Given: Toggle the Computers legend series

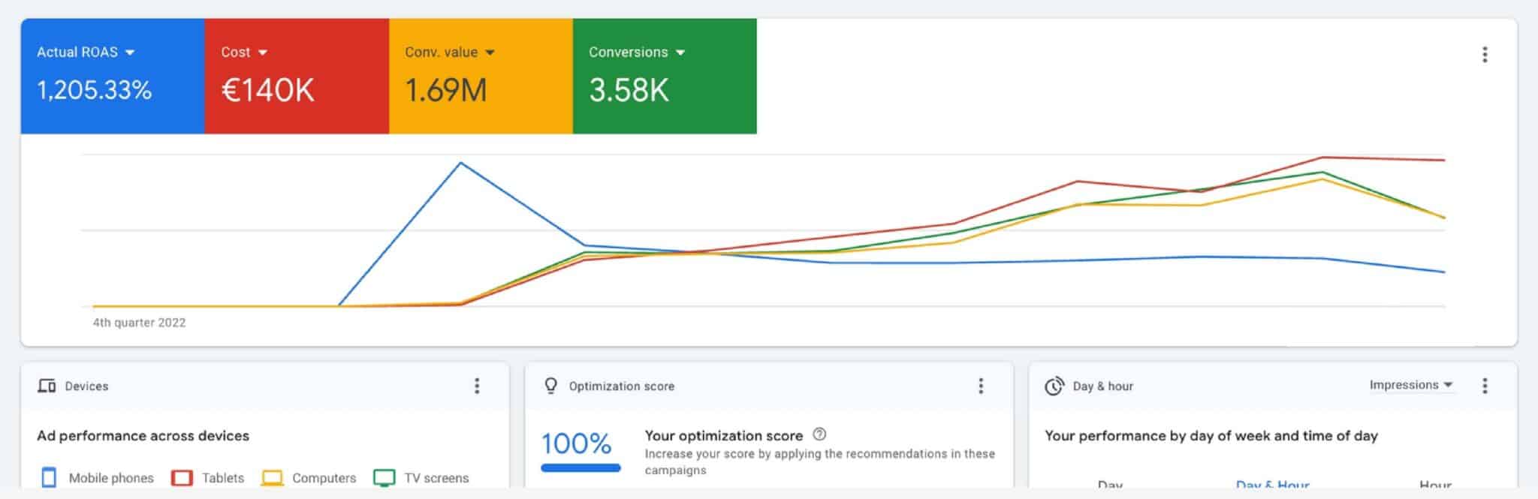Looking at the screenshot, I should (309, 478).
